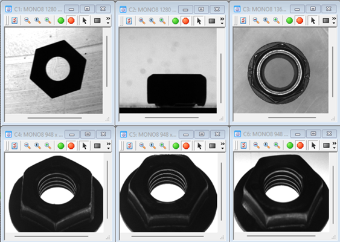Click the zoom in magnifier in C2 window
The height and width of the screenshot is (242, 340).
pyautogui.click(x=162, y=21)
